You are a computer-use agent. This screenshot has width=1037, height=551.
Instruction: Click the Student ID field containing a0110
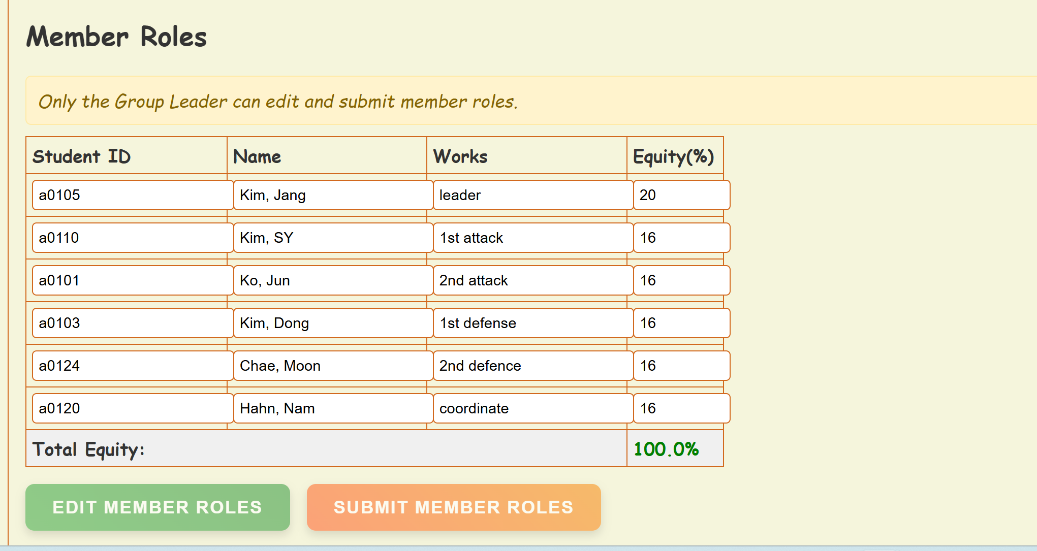132,238
